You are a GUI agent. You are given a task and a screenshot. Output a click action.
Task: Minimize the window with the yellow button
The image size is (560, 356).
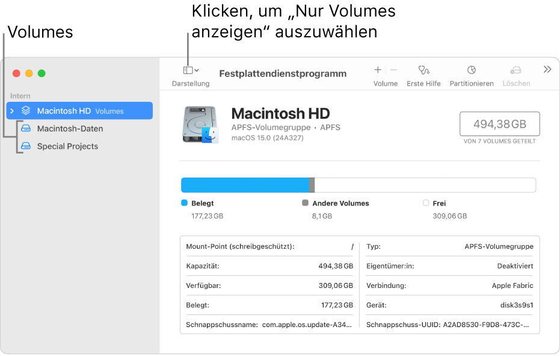pos(29,73)
